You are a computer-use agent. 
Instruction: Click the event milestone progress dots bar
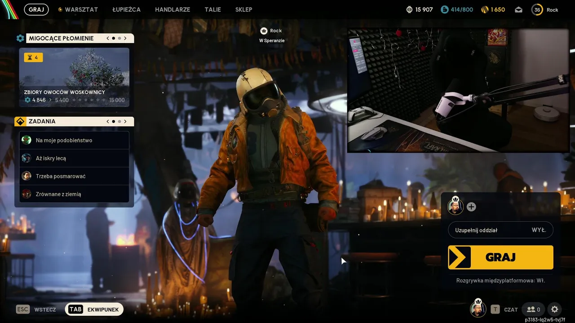click(x=88, y=100)
